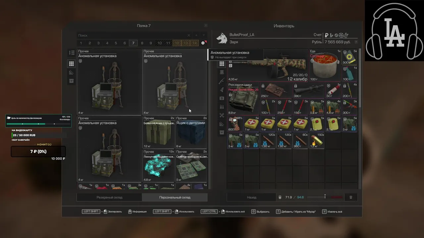Open shelf tab 5

click(x=116, y=43)
